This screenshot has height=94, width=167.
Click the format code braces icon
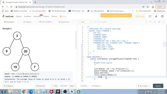[x=150, y=22]
